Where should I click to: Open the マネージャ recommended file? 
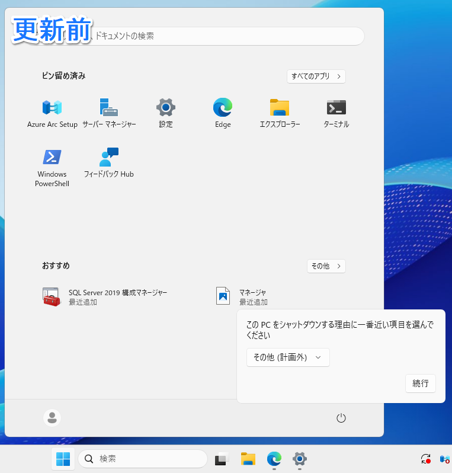(243, 296)
